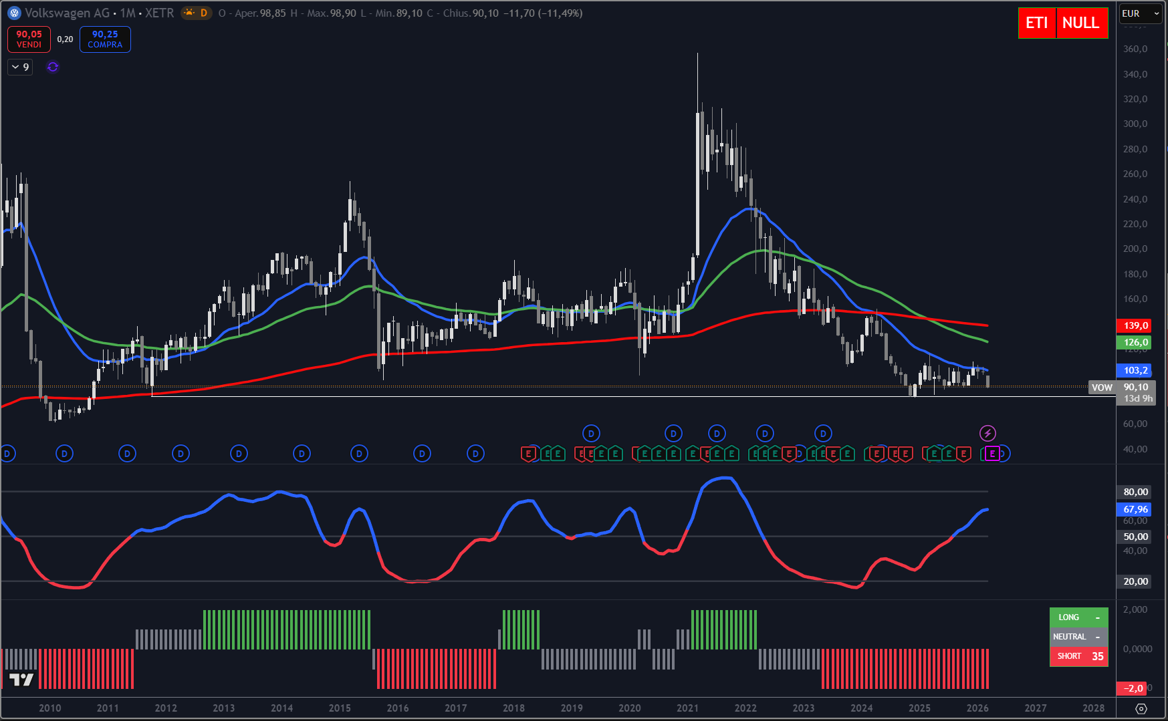The width and height of the screenshot is (1168, 721).
Task: Click the purple refresh icon below the sell button
Action: [53, 67]
